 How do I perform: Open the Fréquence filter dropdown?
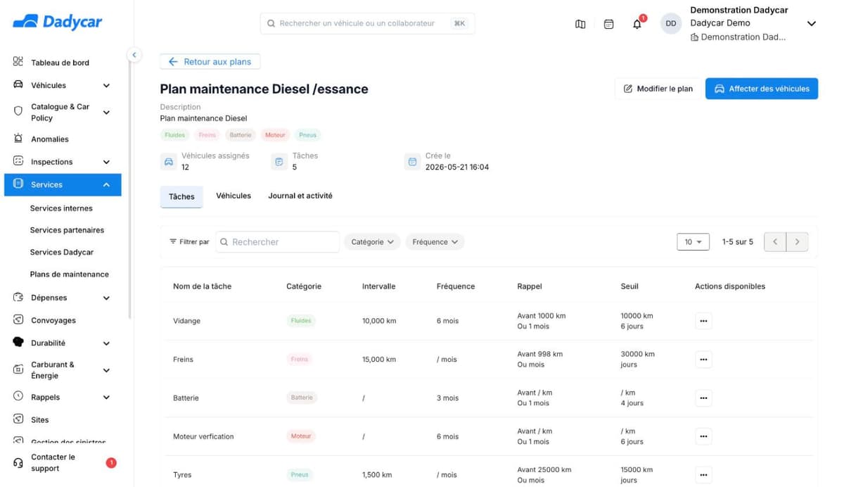coord(435,241)
